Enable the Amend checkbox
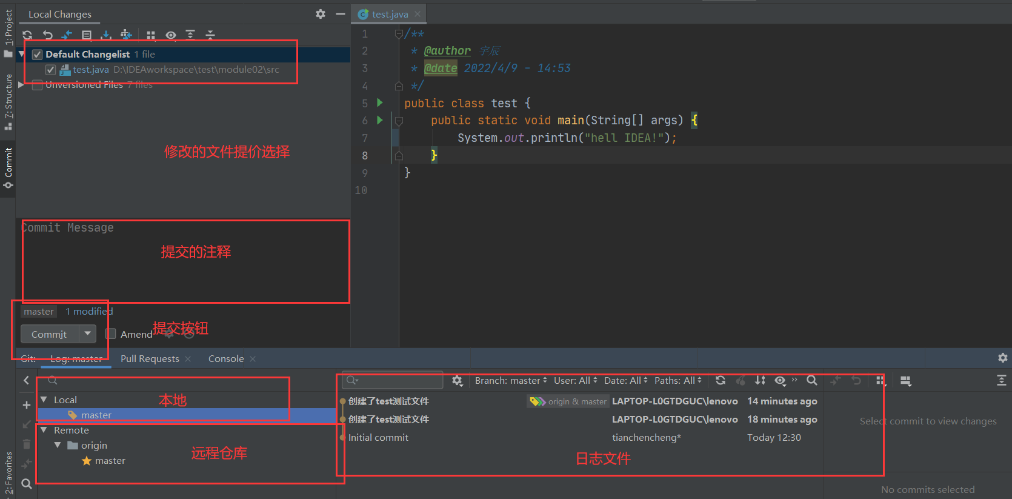1012x499 pixels. pyautogui.click(x=111, y=333)
